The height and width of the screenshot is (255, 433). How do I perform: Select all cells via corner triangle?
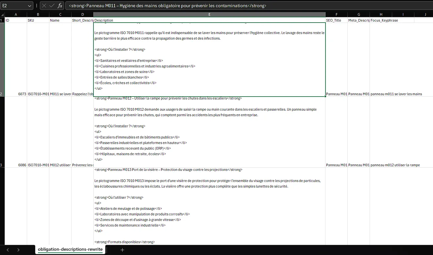click(2, 14)
